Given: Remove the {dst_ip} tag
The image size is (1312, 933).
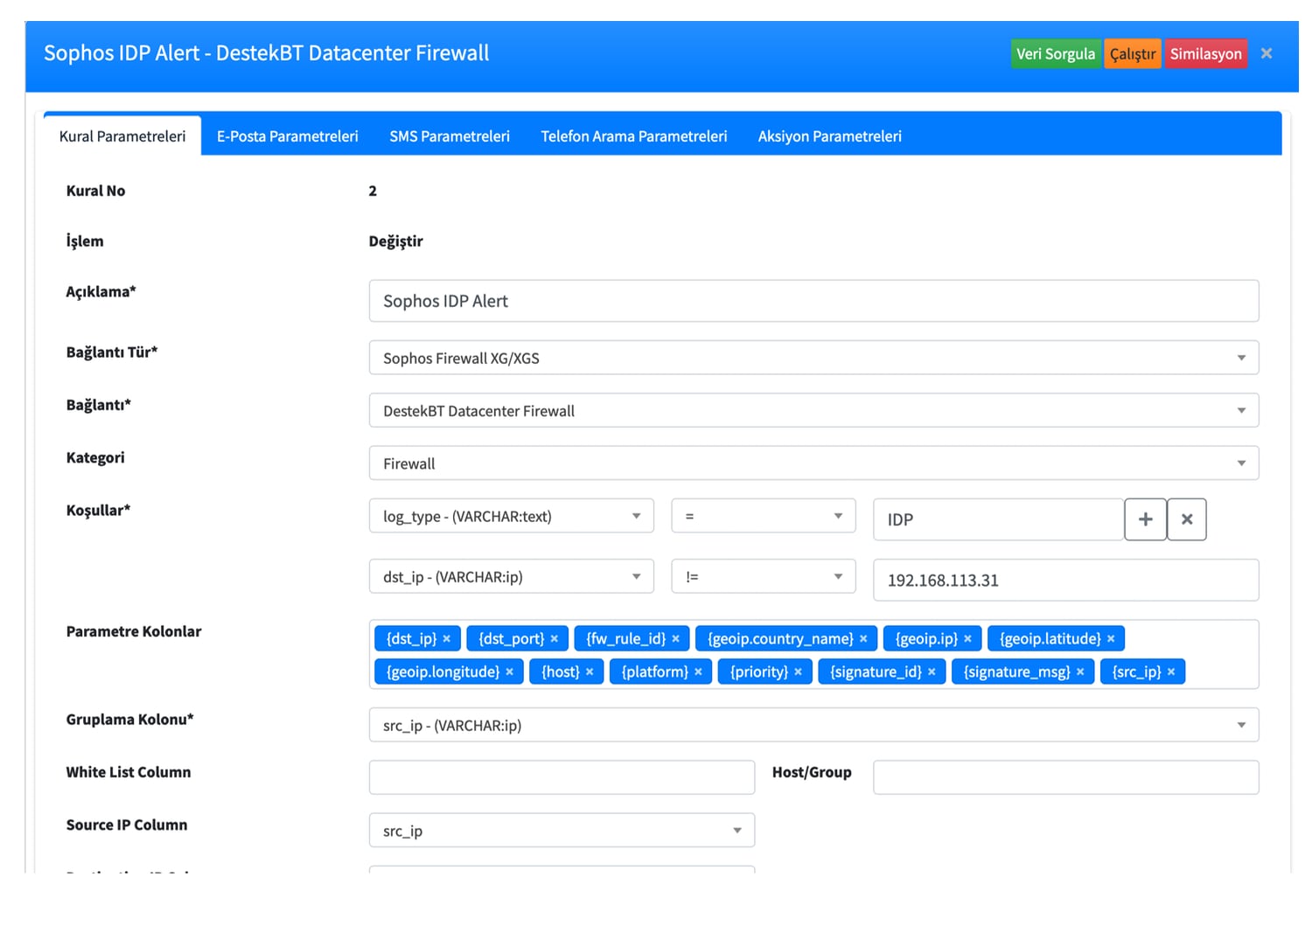Looking at the screenshot, I should coord(446,638).
